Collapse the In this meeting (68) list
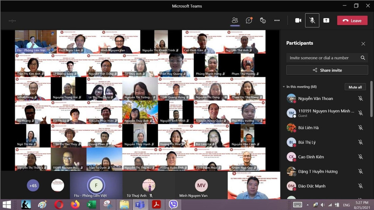374x210 pixels. (x=284, y=87)
